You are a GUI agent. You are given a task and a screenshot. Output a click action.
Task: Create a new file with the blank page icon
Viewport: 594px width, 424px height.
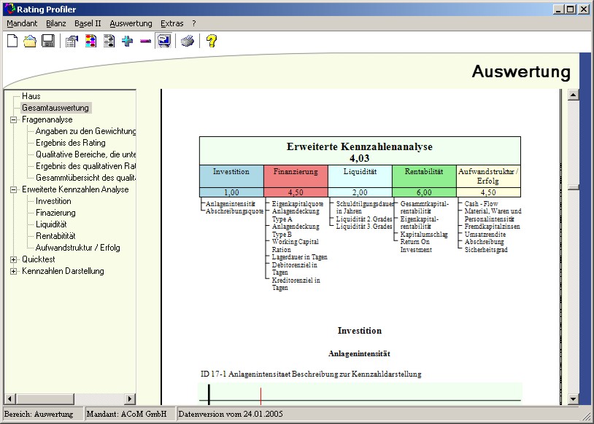pos(12,41)
